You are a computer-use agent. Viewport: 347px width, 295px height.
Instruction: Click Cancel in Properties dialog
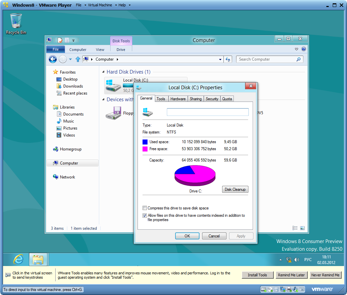pos(214,236)
